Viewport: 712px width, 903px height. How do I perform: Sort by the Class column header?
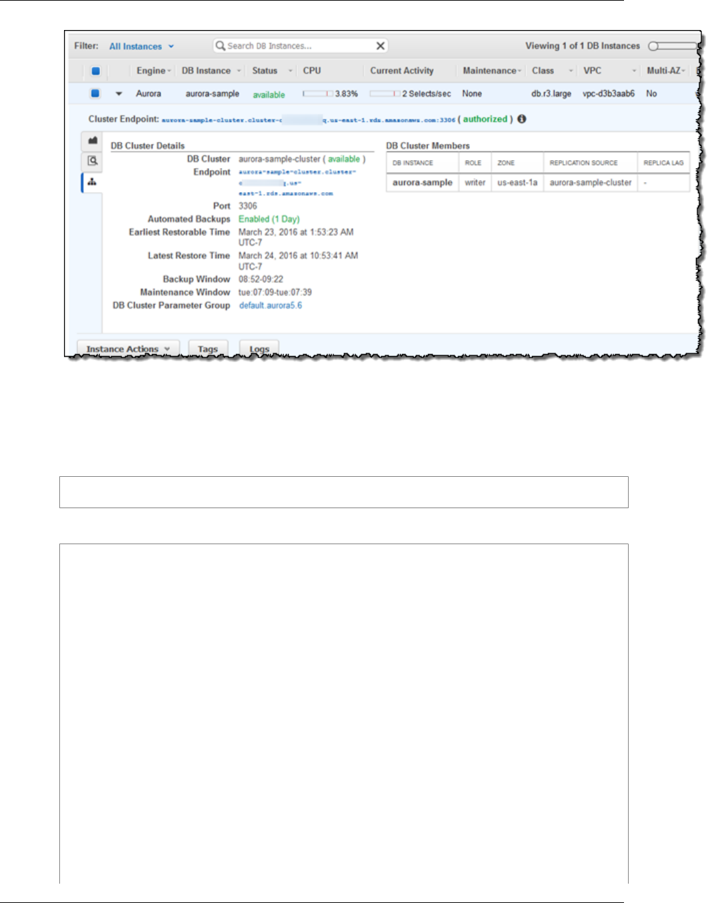coord(552,71)
